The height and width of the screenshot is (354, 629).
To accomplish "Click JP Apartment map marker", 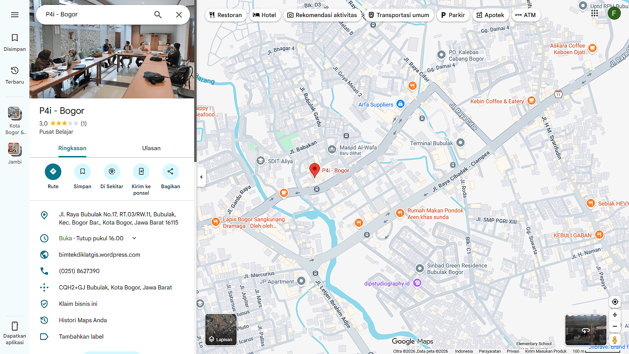I will click(301, 281).
